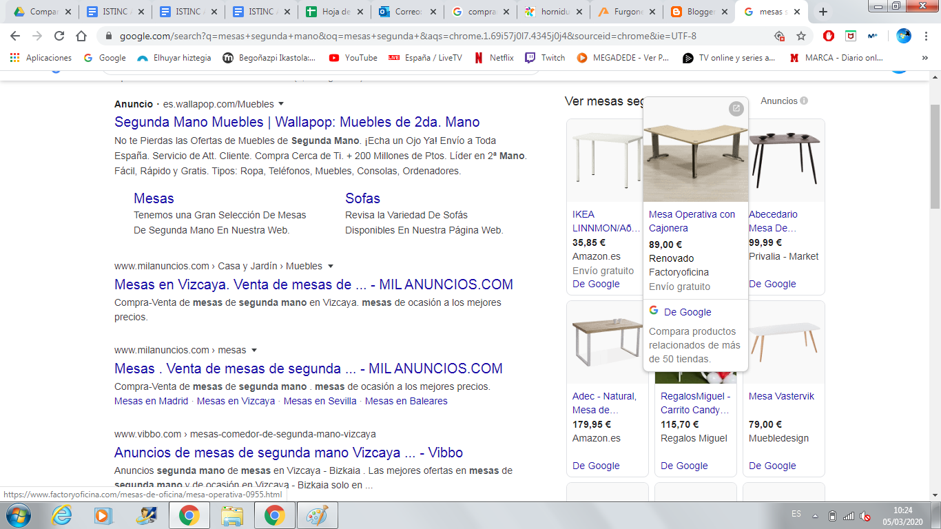Viewport: 941px width, 529px height.
Task: Open the Sofas sitelink under Wallapop
Action: pos(362,198)
